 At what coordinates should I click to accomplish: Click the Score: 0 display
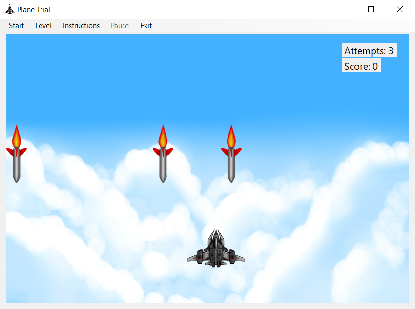pyautogui.click(x=361, y=66)
